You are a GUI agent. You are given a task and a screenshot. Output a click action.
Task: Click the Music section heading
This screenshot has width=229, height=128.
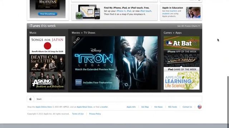point(33,33)
